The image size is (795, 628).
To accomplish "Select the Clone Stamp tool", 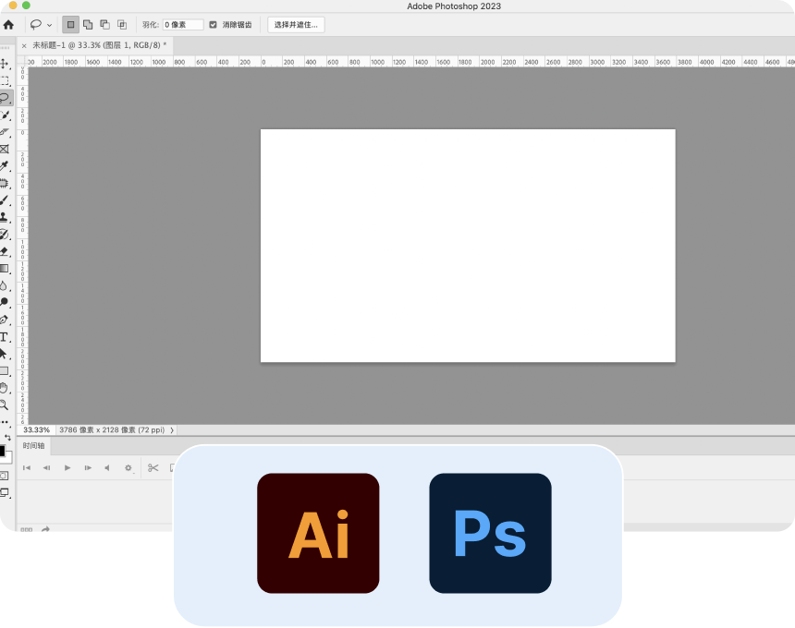I will [x=5, y=217].
